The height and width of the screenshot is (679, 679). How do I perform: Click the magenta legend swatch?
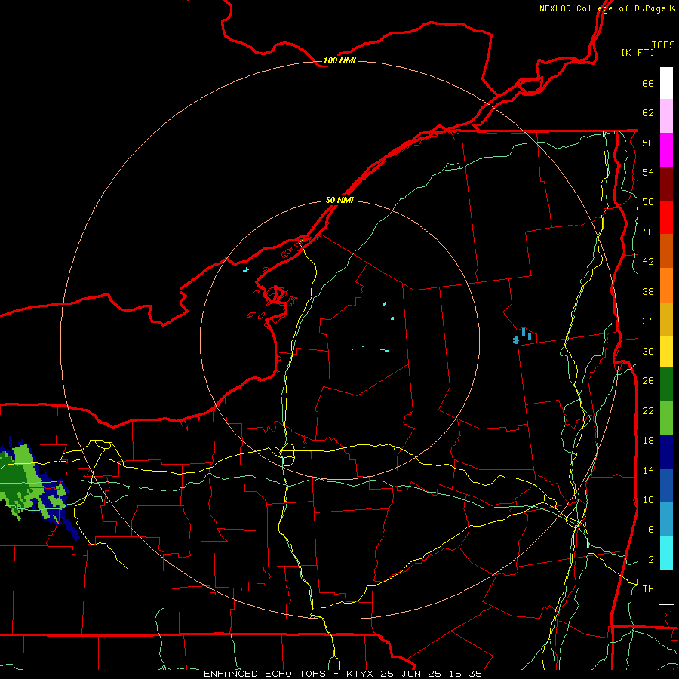pos(666,150)
